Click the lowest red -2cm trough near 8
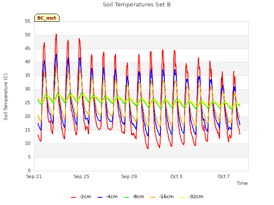This screenshot has width=274, height=205. click(x=148, y=149)
